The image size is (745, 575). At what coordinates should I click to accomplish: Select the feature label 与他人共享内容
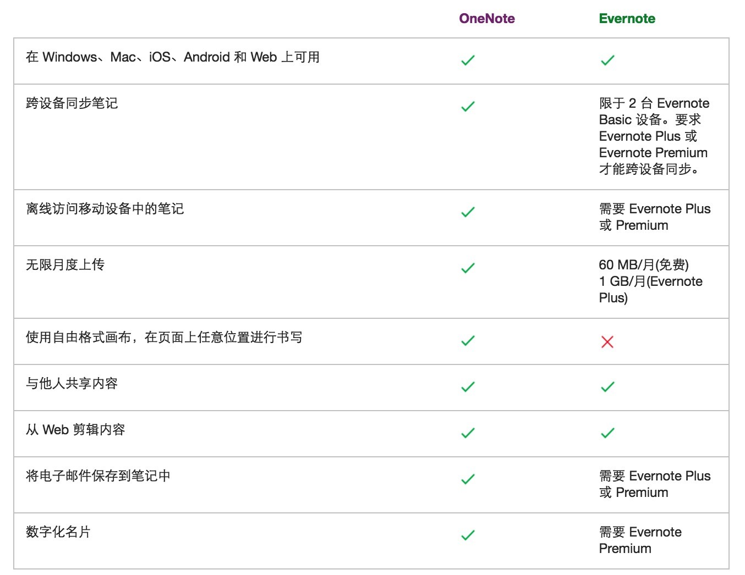coord(72,384)
